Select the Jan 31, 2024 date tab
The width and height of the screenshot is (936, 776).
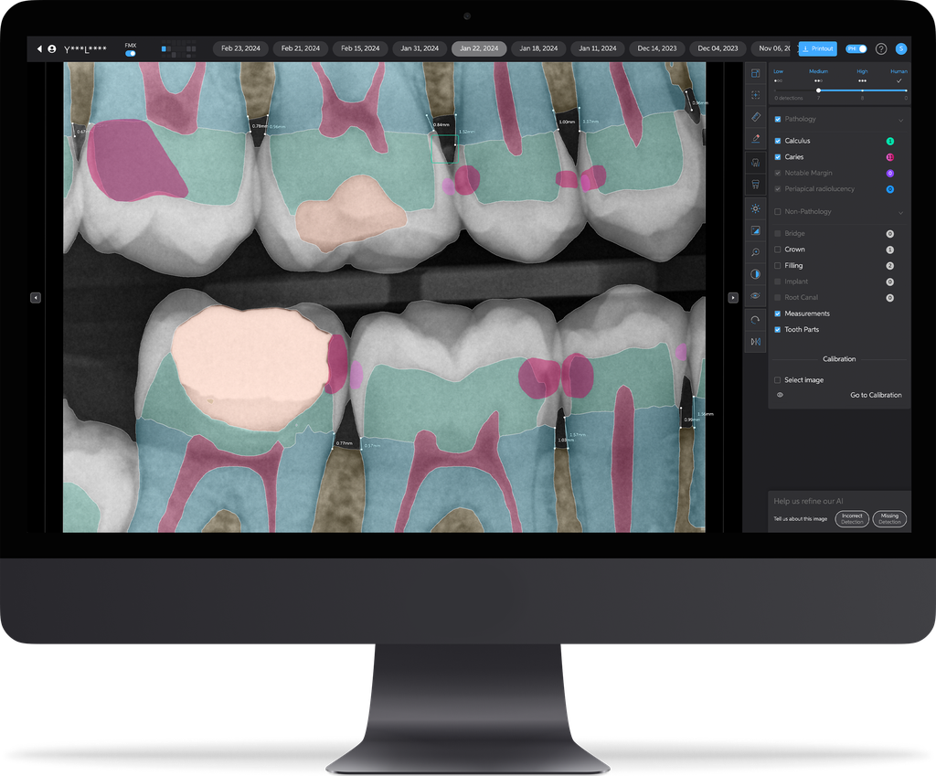[x=419, y=48]
